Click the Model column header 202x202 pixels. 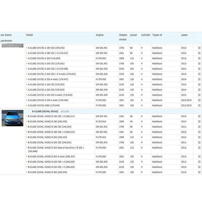29,35
